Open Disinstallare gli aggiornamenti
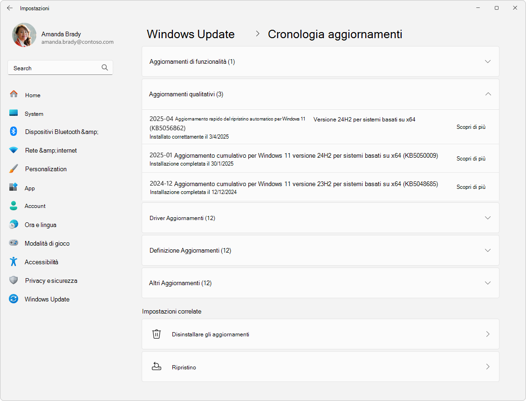Screen dimensions: 526x401 click(x=321, y=334)
